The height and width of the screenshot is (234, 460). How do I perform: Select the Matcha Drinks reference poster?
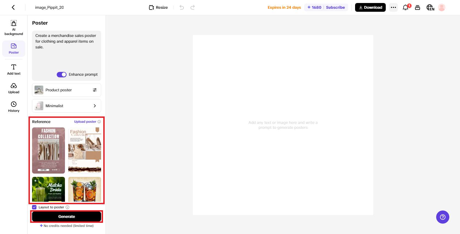(48, 189)
